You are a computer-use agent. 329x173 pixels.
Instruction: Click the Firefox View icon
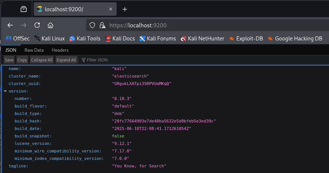[24, 9]
